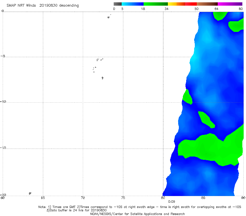The width and height of the screenshot is (246, 216).
Task: Click the "60" longitude axis label
Action: point(3,198)
